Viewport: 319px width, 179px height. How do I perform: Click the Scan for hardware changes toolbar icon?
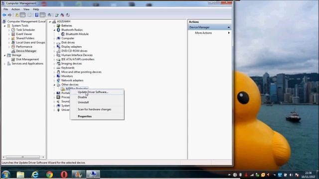point(49,15)
